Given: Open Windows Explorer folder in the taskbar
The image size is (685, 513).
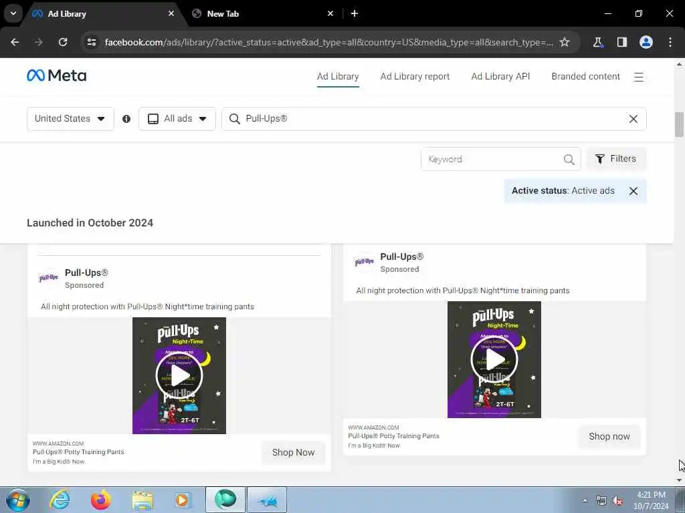Looking at the screenshot, I should (x=142, y=501).
